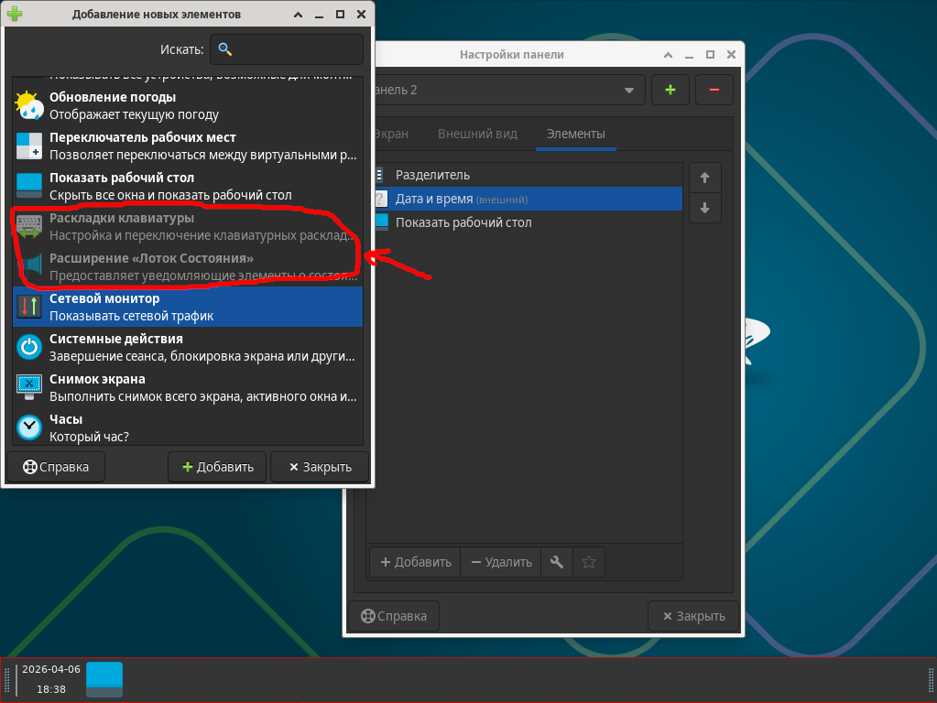The height and width of the screenshot is (703, 937).
Task: Select Дата и время (внешний) row
Action: 528,199
